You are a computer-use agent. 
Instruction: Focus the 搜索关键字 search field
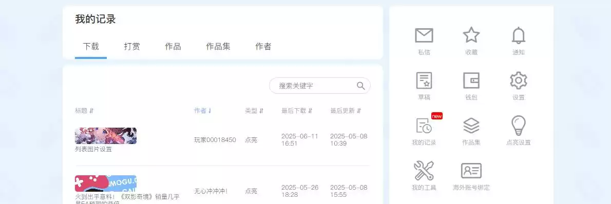click(319, 86)
